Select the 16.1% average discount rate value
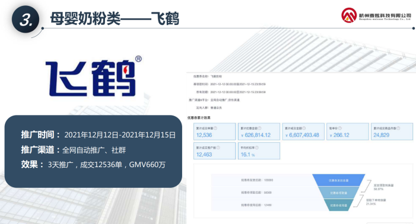Viewport: 416px width, 224px height. [x=248, y=155]
